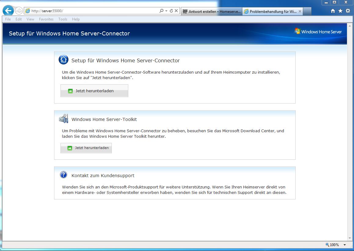354x251 pixels.
Task: Close the 'Problembehandlung für Wi...' tab
Action: point(300,12)
